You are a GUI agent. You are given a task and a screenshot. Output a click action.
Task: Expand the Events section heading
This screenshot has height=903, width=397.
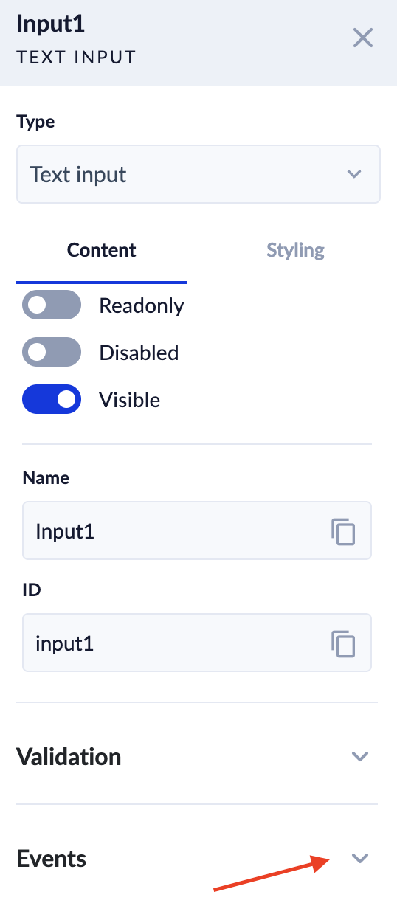(51, 859)
